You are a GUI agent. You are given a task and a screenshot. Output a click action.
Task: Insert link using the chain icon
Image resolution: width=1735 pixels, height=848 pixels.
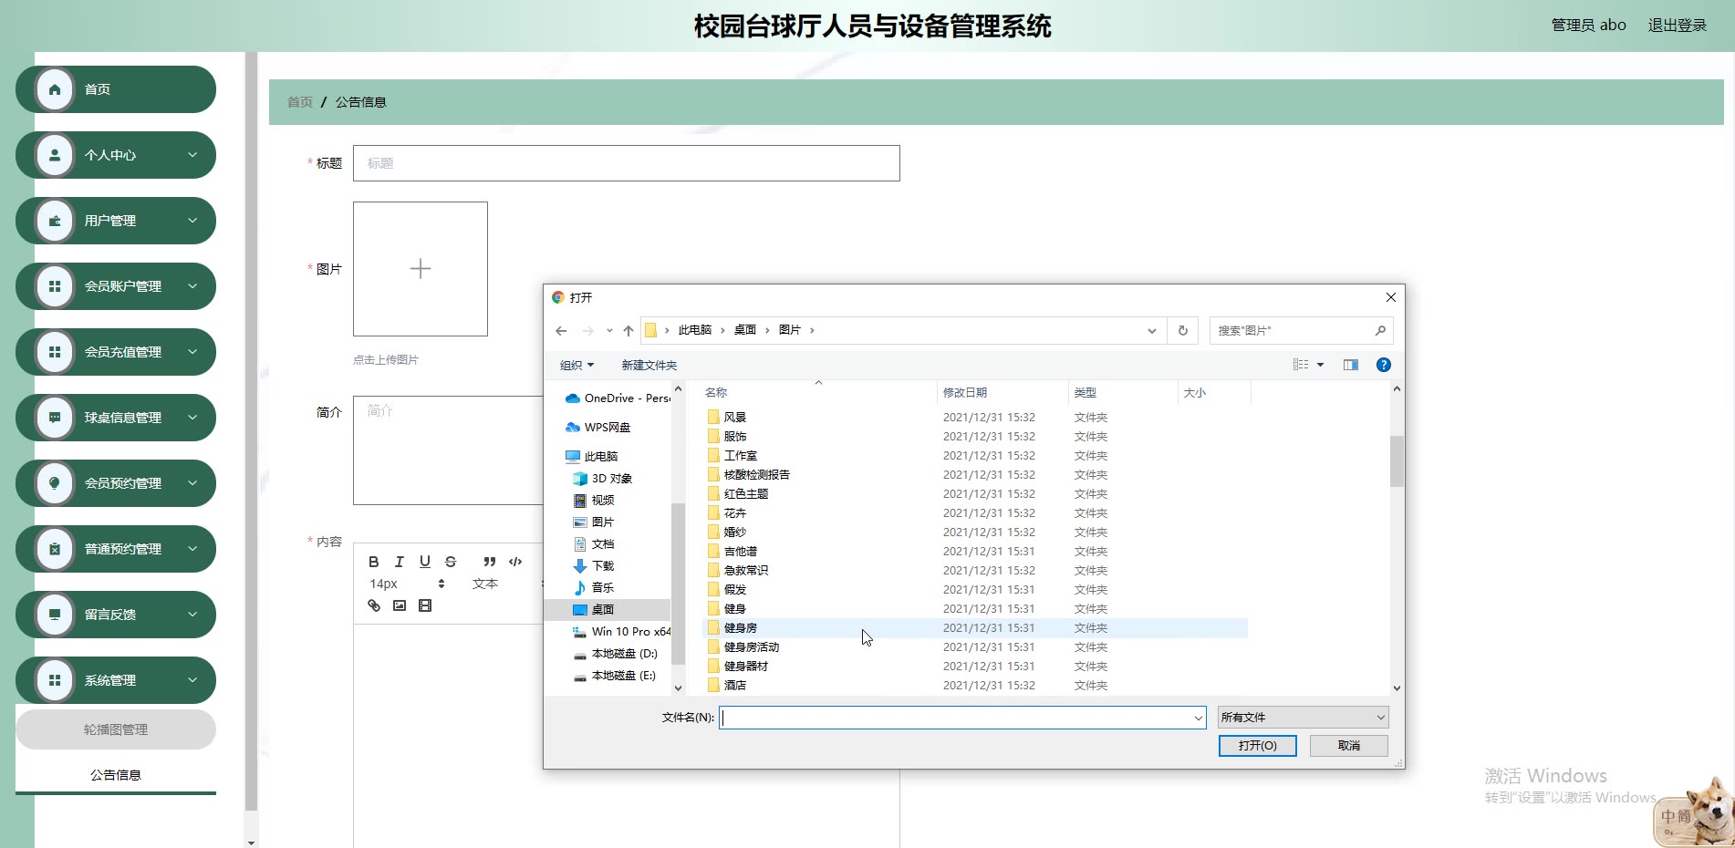click(x=374, y=605)
